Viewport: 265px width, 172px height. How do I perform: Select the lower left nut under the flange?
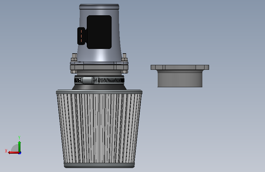pos(74,72)
